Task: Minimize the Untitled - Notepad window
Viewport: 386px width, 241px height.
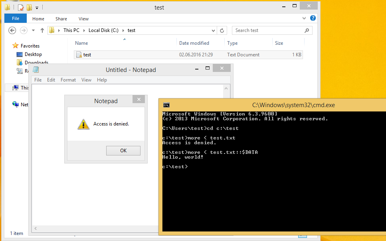Action: point(197,69)
